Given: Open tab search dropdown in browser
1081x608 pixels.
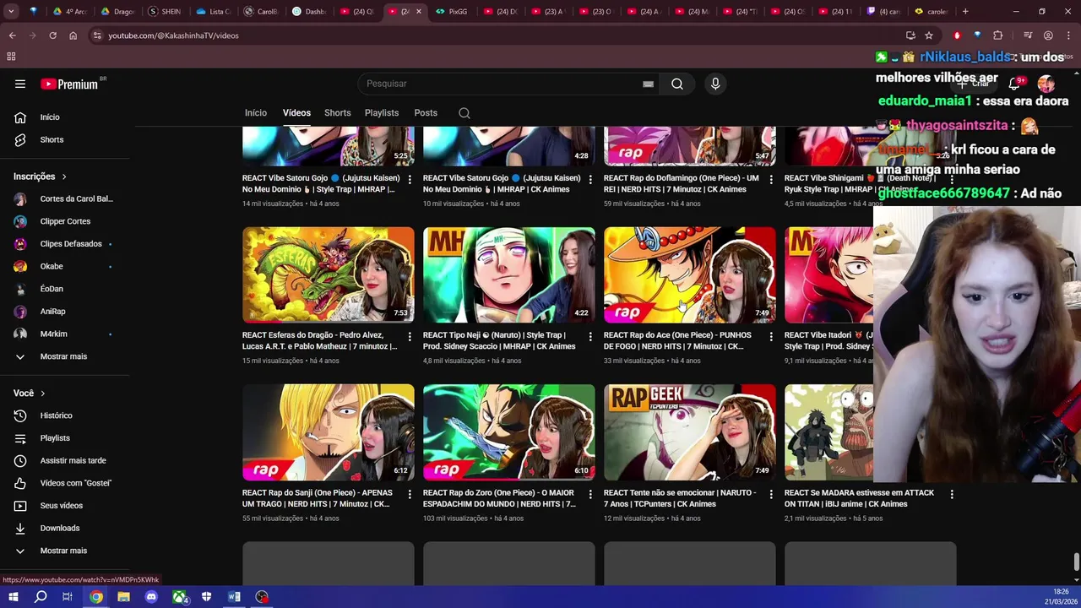Looking at the screenshot, I should (x=11, y=12).
